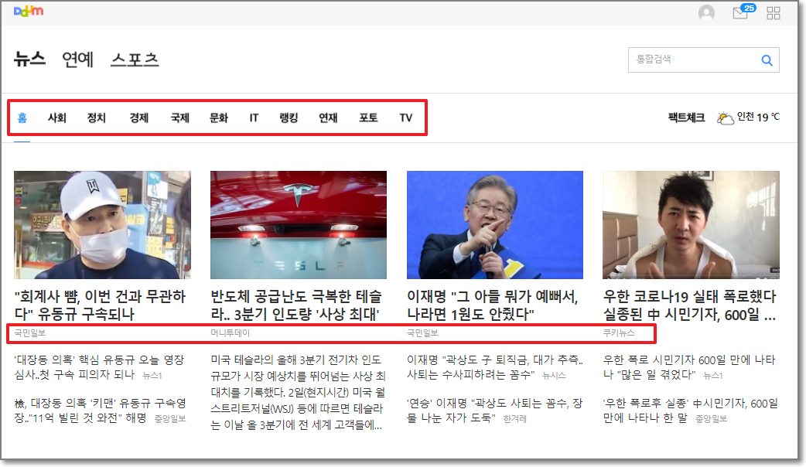Click the 쿠키뉴스 source label
Screen dimensions: 806x467
(619, 333)
